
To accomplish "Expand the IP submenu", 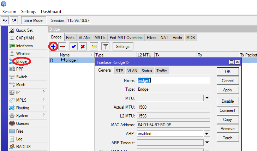I will coord(44,92).
